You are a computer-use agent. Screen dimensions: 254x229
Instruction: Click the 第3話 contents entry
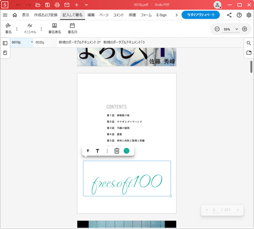118,128
